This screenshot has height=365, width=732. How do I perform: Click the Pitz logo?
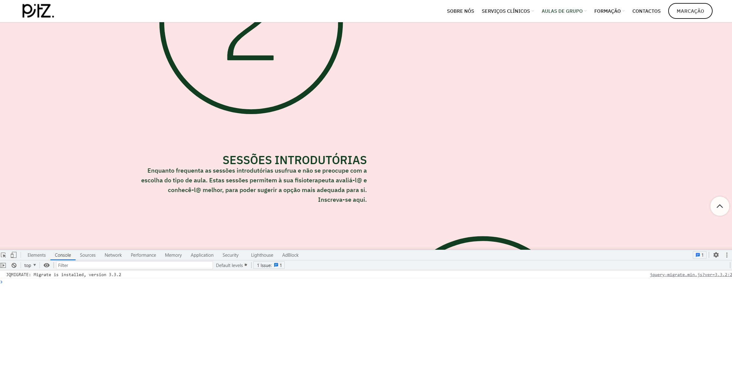tap(38, 11)
